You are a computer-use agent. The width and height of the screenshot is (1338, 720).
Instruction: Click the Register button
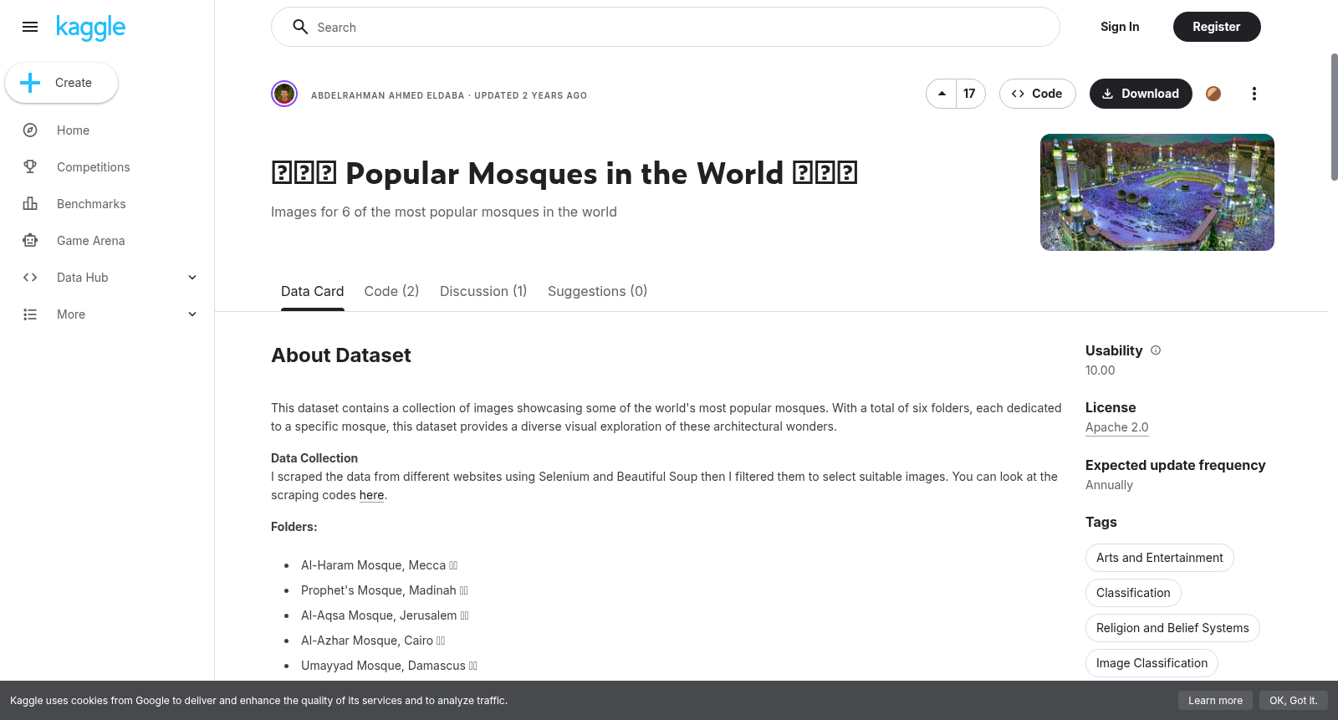[1217, 27]
